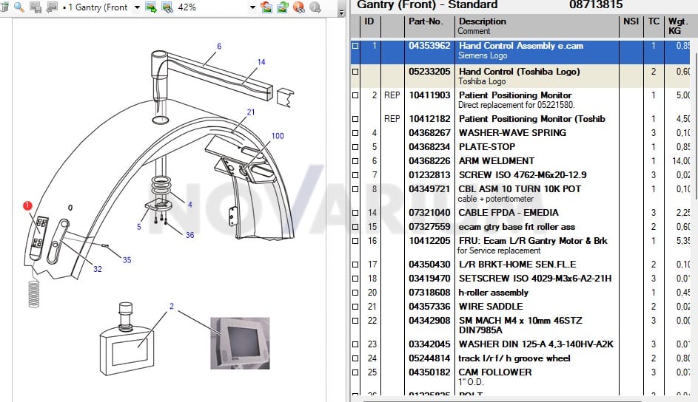
Task: Click the monitor photo thumbnail in diagram
Action: pyautogui.click(x=240, y=344)
